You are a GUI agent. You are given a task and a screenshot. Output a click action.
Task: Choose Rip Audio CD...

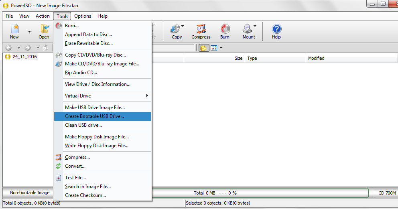103,73
